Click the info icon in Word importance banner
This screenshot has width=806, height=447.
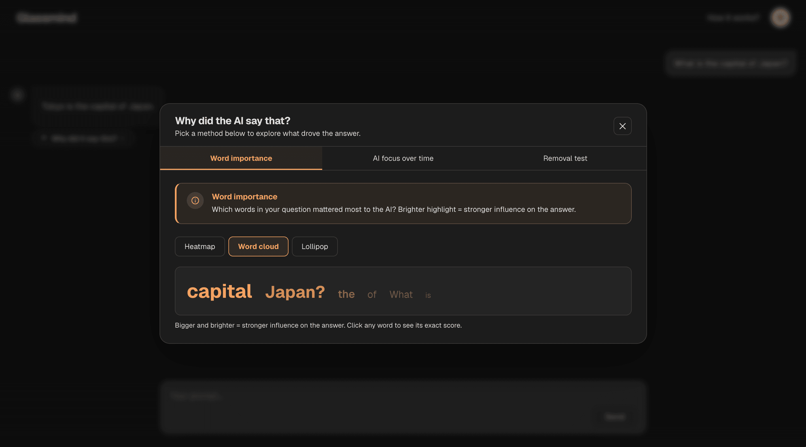coord(195,201)
